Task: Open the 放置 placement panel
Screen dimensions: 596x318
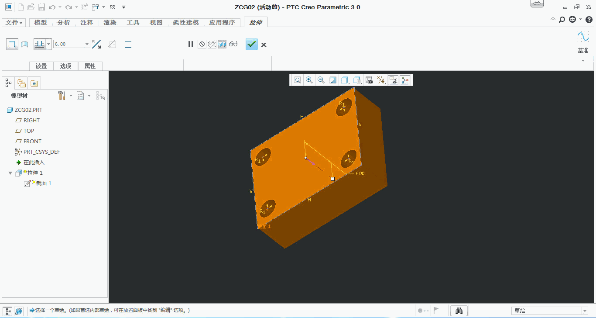Action: point(41,66)
